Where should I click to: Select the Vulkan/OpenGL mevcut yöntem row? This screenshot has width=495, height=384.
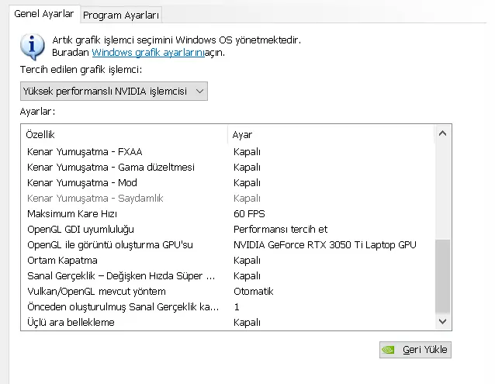(x=228, y=291)
